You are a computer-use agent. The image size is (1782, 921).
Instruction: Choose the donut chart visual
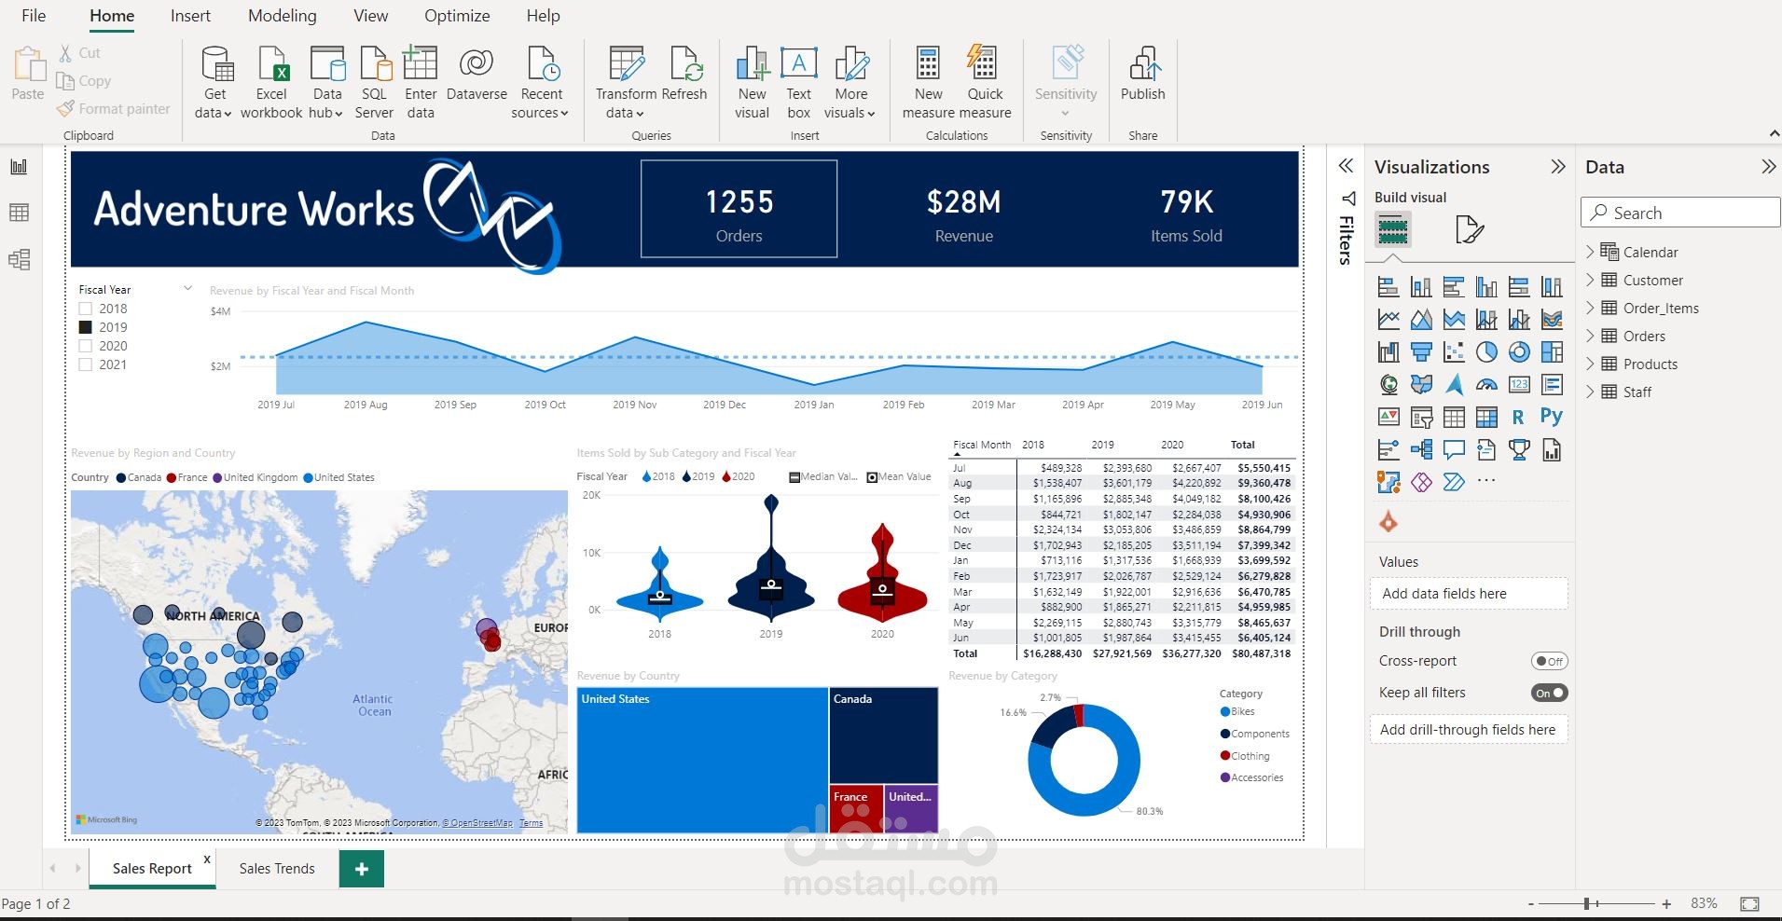click(1519, 351)
